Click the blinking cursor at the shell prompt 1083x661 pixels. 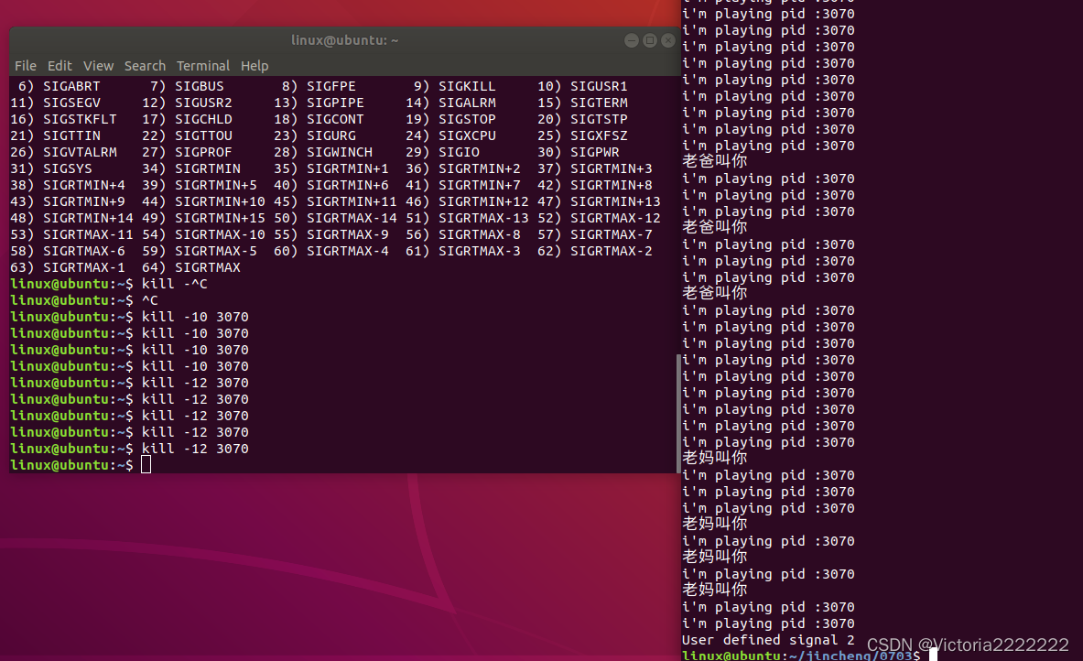click(x=146, y=465)
